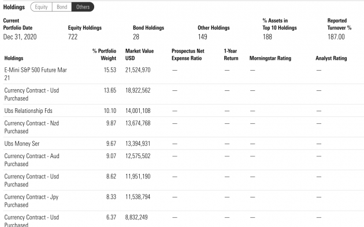
Task: Open Ubs Money Ser holding
Action: click(x=22, y=144)
